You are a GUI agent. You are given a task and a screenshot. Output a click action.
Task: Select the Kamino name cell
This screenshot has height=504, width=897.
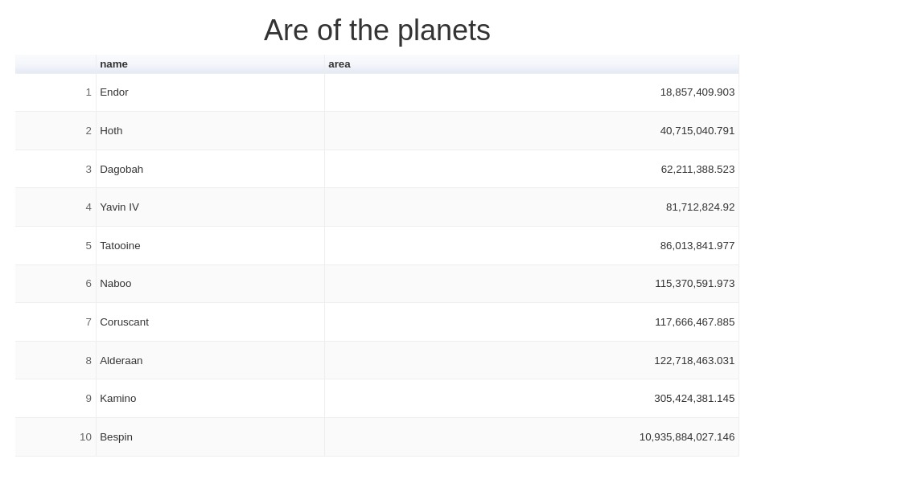[x=210, y=399]
